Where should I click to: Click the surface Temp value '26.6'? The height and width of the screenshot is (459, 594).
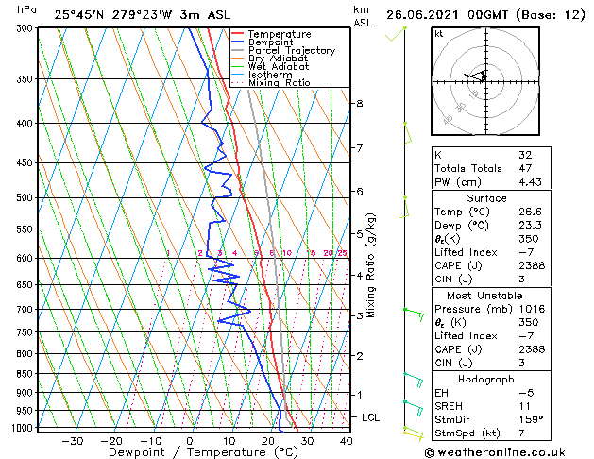[x=531, y=212]
